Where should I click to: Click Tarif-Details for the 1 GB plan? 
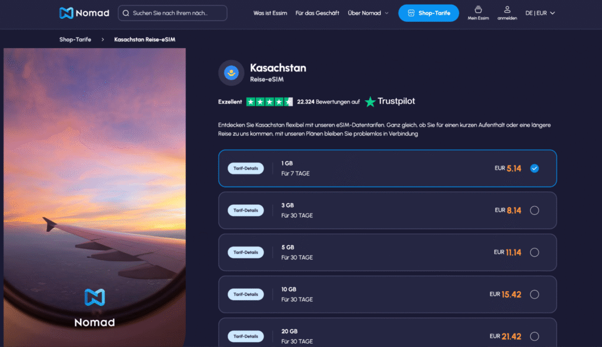pos(246,168)
